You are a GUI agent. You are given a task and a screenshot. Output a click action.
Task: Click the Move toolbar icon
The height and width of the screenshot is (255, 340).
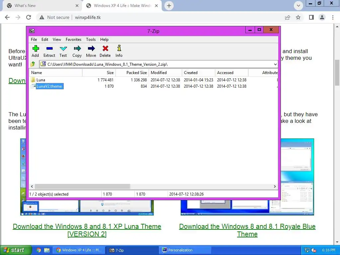(x=91, y=48)
